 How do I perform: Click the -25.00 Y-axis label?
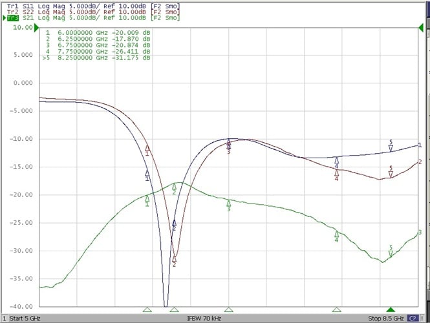[x=21, y=223]
